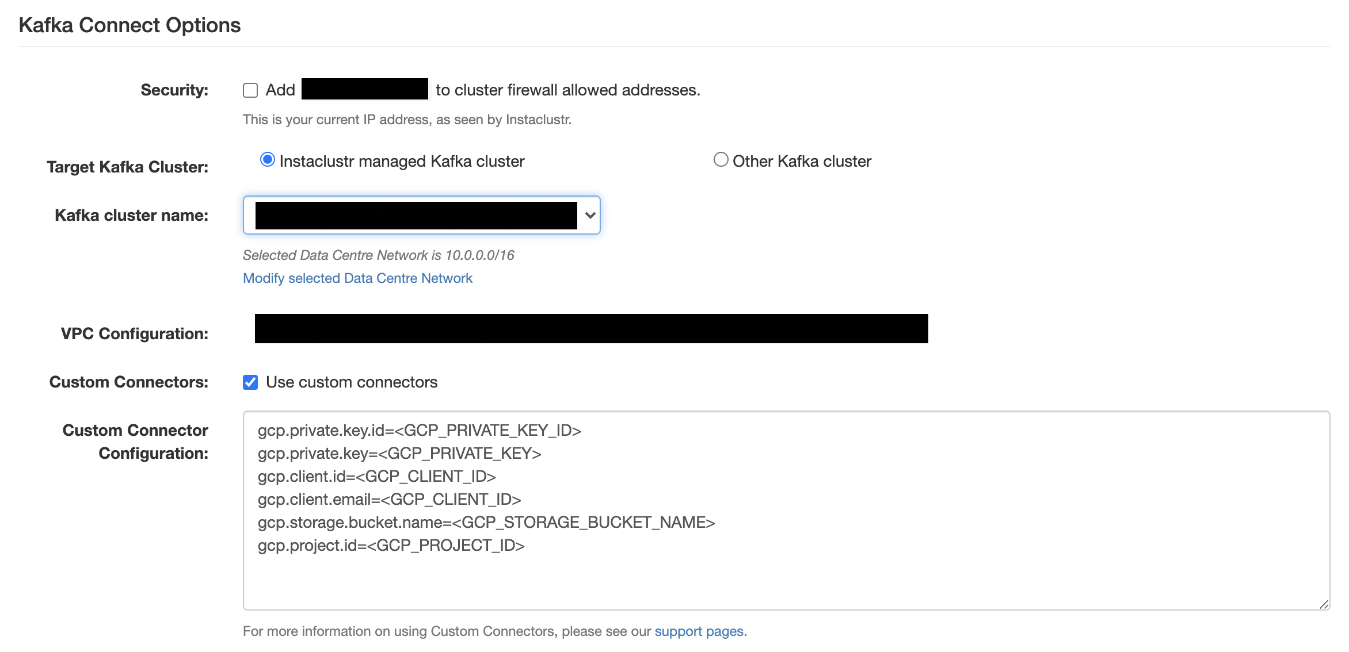Click the current IP address help text
Viewport: 1349px width, 652px height.
coord(407,120)
